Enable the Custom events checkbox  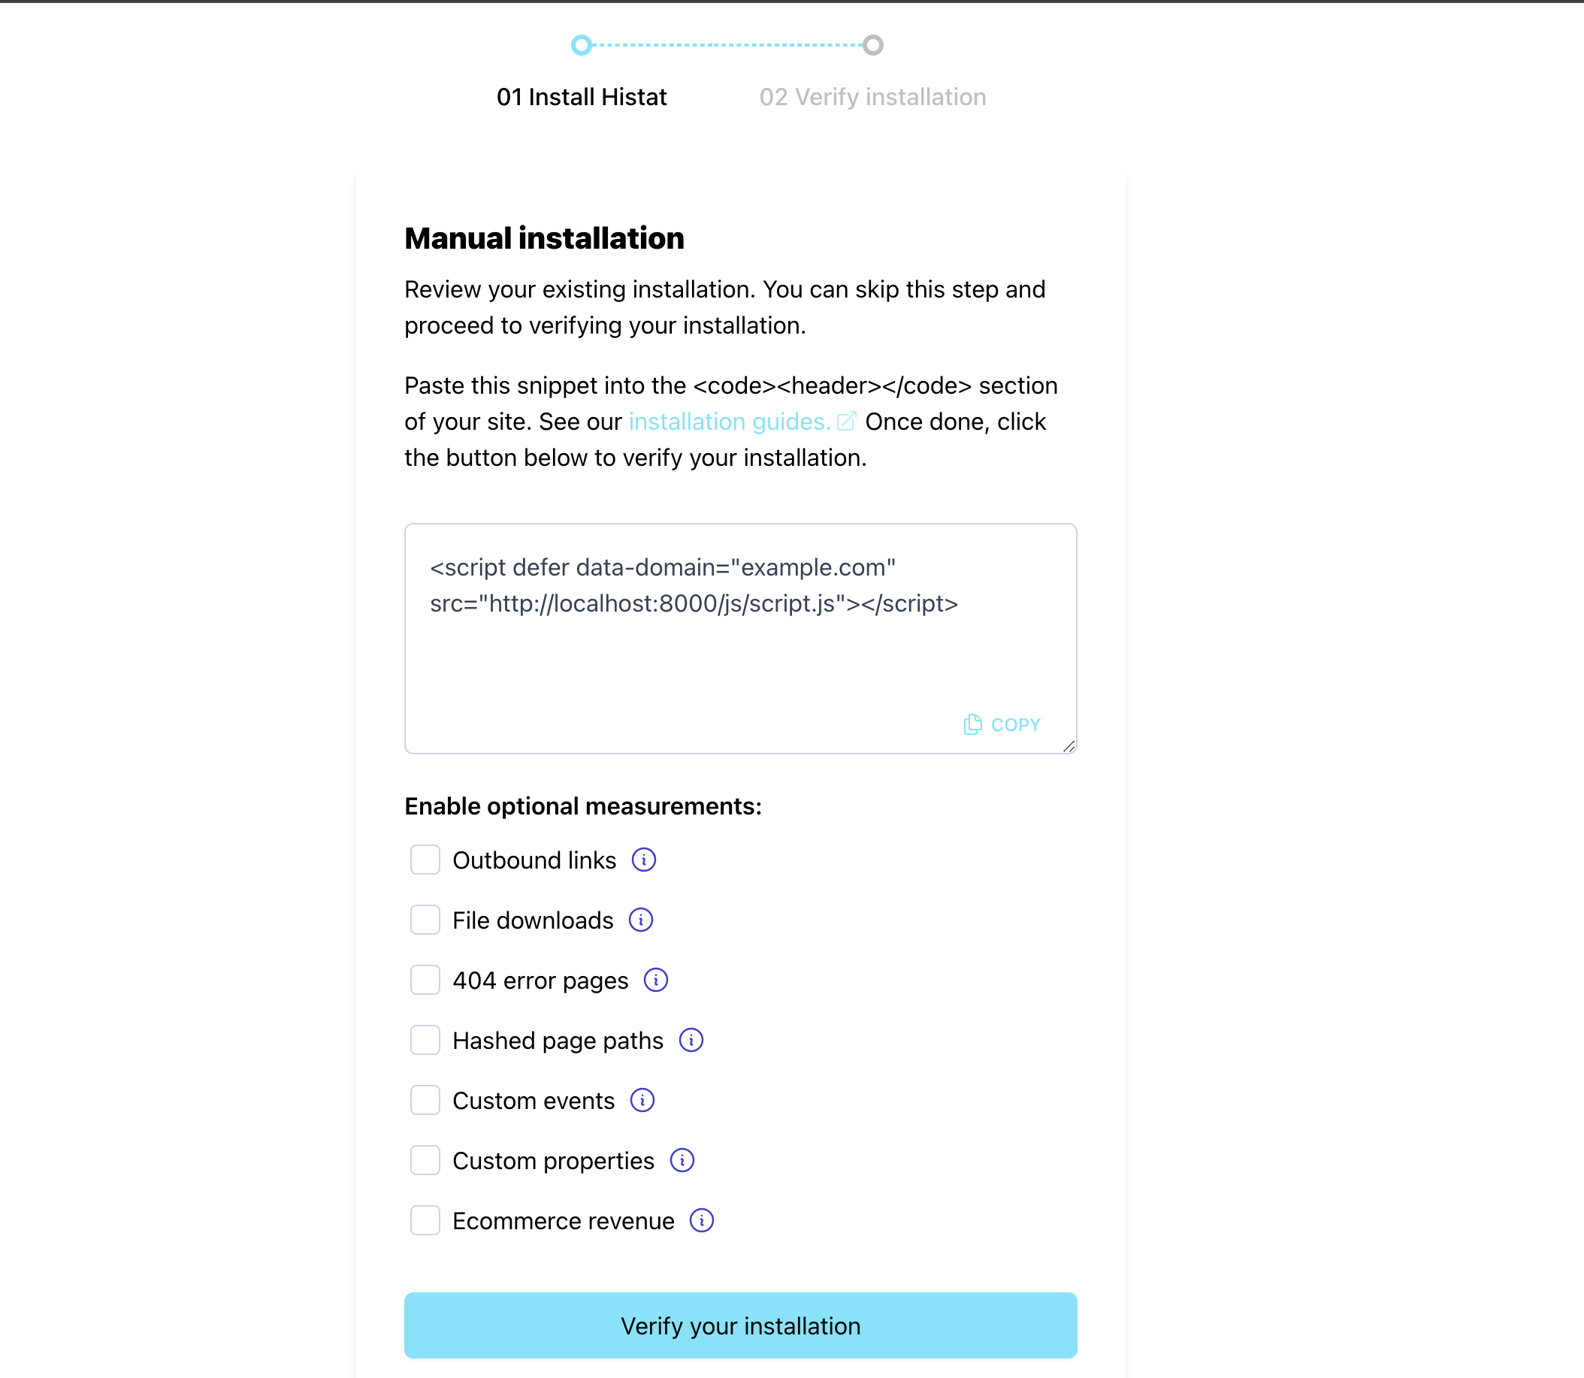coord(423,1101)
